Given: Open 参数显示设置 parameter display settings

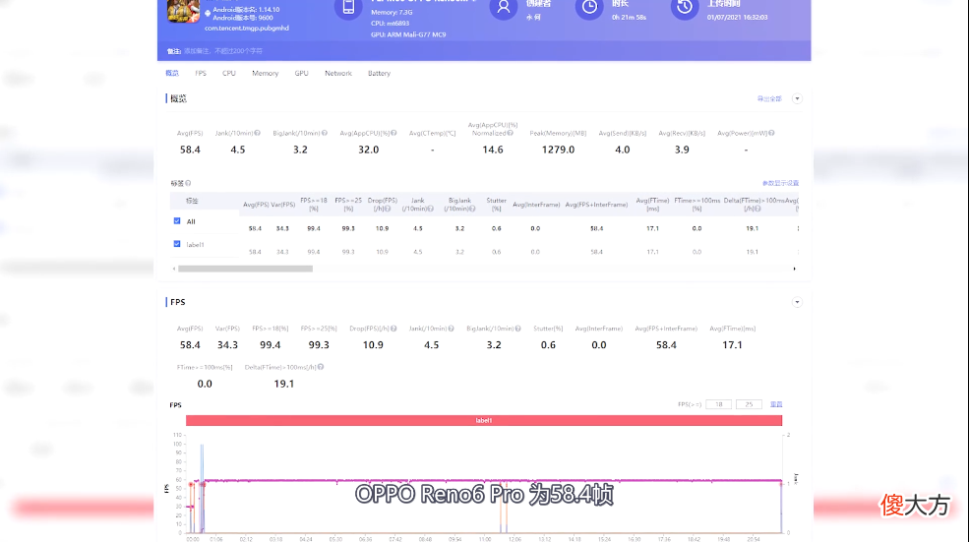Looking at the screenshot, I should tap(780, 183).
